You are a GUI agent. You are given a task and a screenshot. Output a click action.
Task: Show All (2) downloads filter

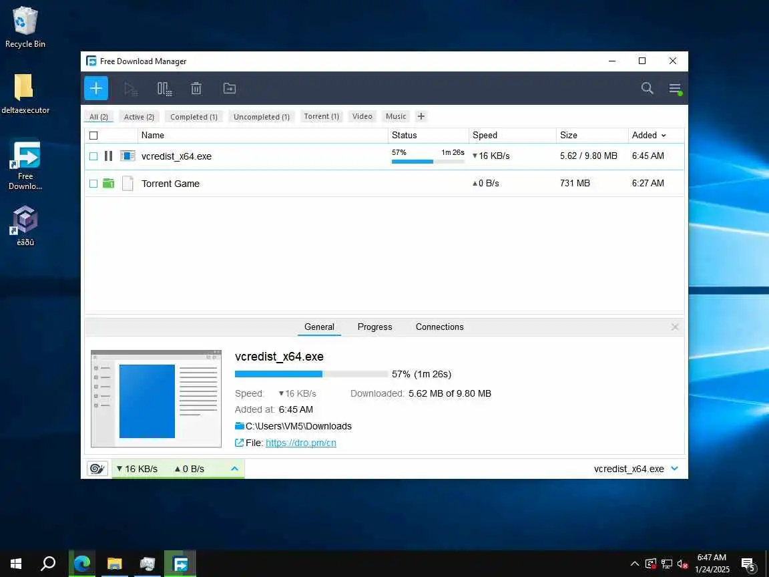(99, 117)
